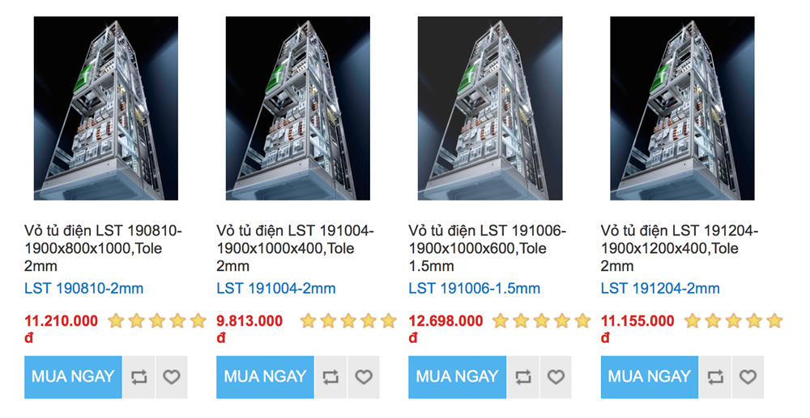Click MUA NGAY for the 9.813.000 đ product
Image resolution: width=810 pixels, height=418 pixels.
click(x=265, y=377)
